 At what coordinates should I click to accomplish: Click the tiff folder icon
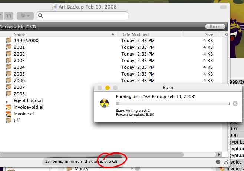[9, 120]
